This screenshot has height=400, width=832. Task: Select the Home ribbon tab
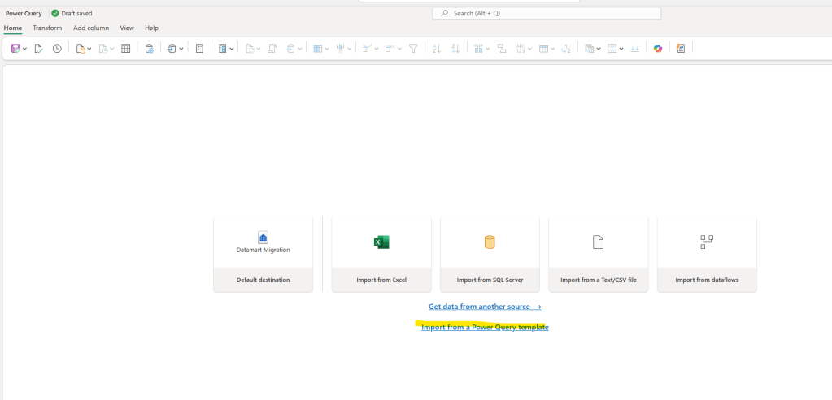(13, 28)
